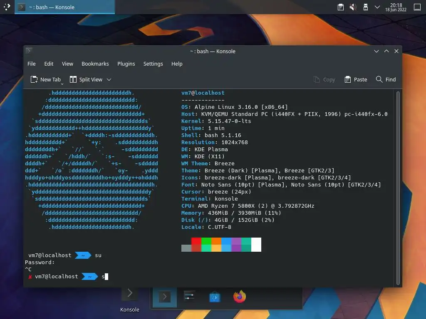
Task: Click the 'Terminal: konsole' line
Action: tap(210, 199)
